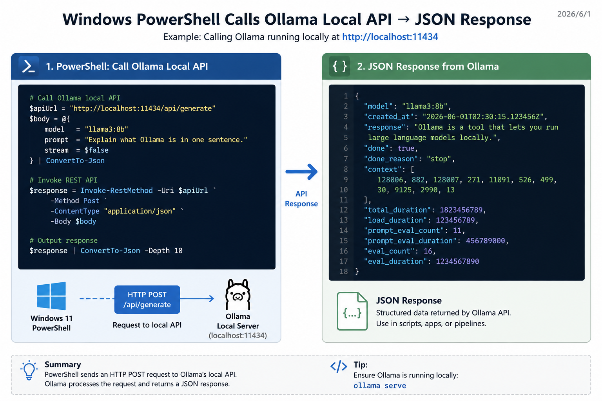Click the Ollama llama mascot icon
The height and width of the screenshot is (401, 602).
[x=238, y=295]
